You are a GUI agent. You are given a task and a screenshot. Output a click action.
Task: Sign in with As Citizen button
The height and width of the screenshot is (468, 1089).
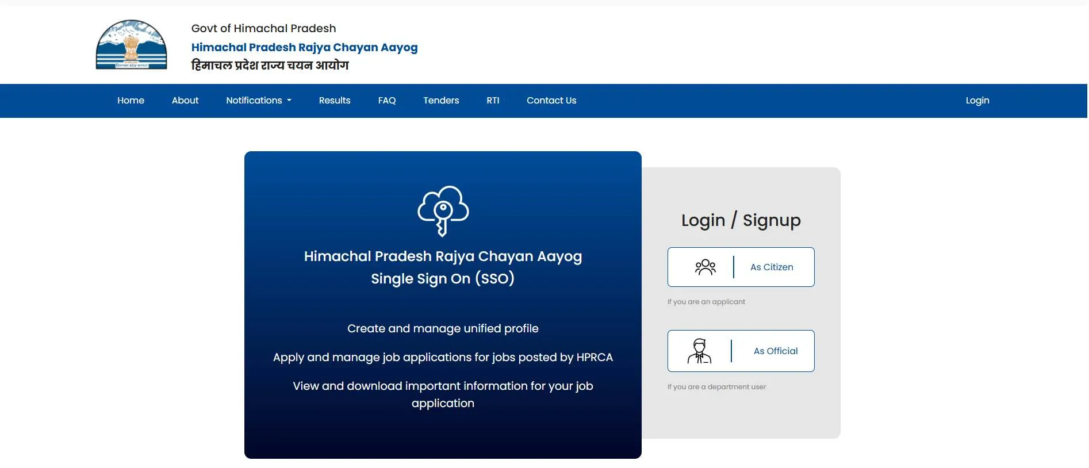tap(771, 267)
